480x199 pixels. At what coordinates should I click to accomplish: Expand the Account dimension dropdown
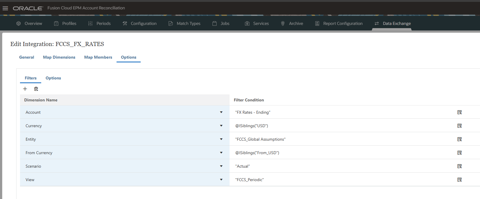[221, 112]
